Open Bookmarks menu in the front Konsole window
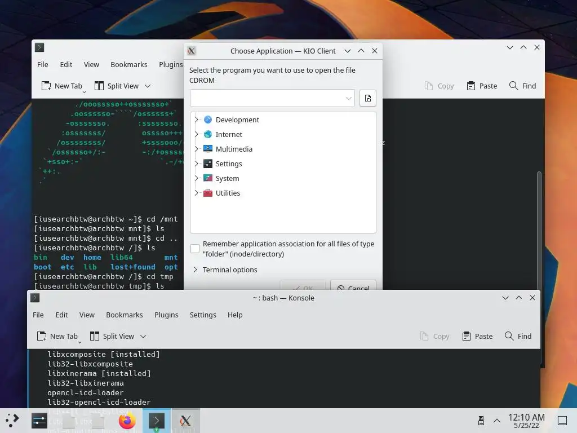 (x=125, y=315)
